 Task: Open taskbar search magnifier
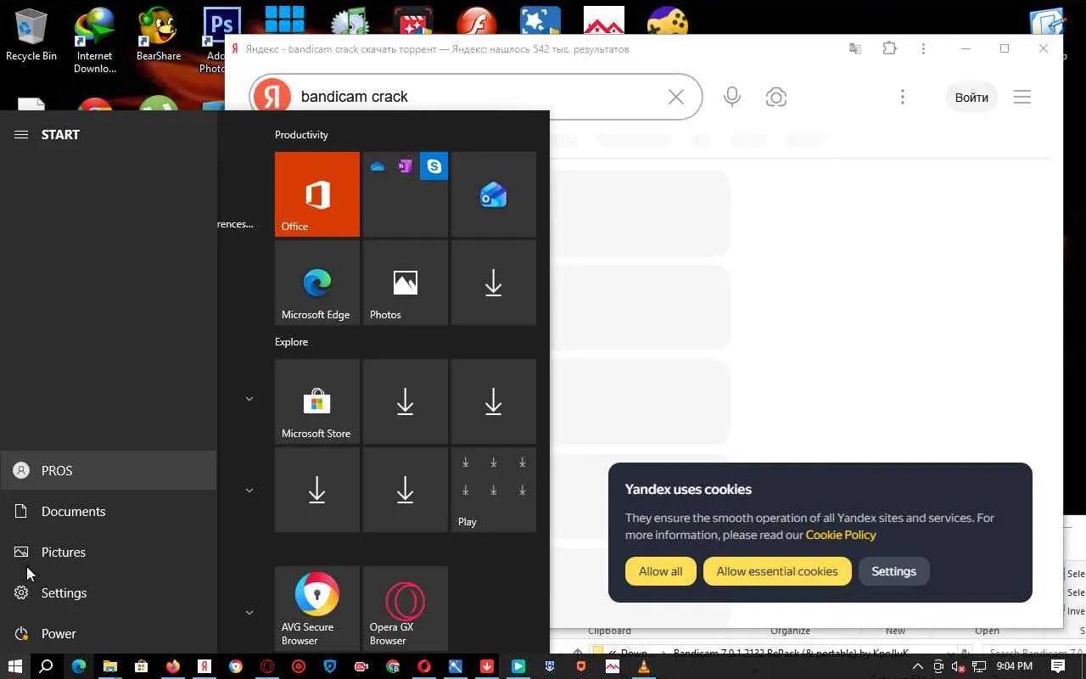(x=47, y=666)
